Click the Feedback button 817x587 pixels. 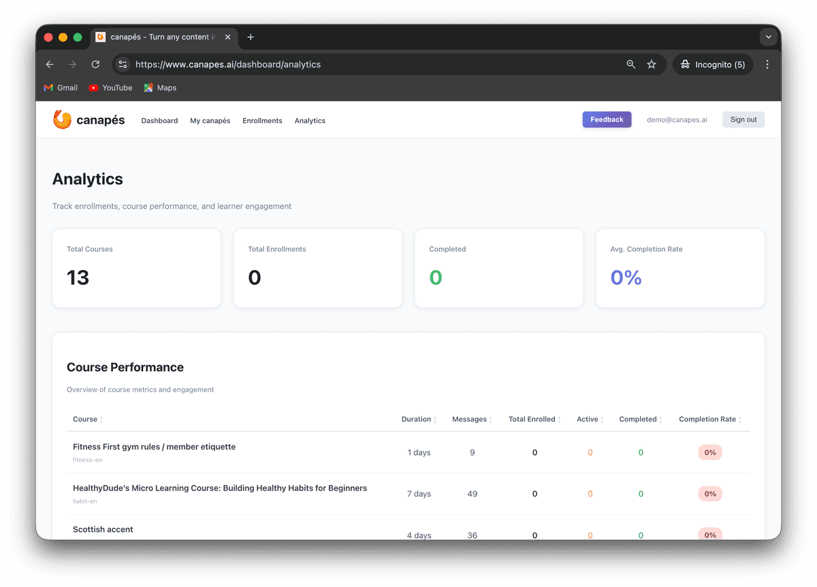[607, 119]
